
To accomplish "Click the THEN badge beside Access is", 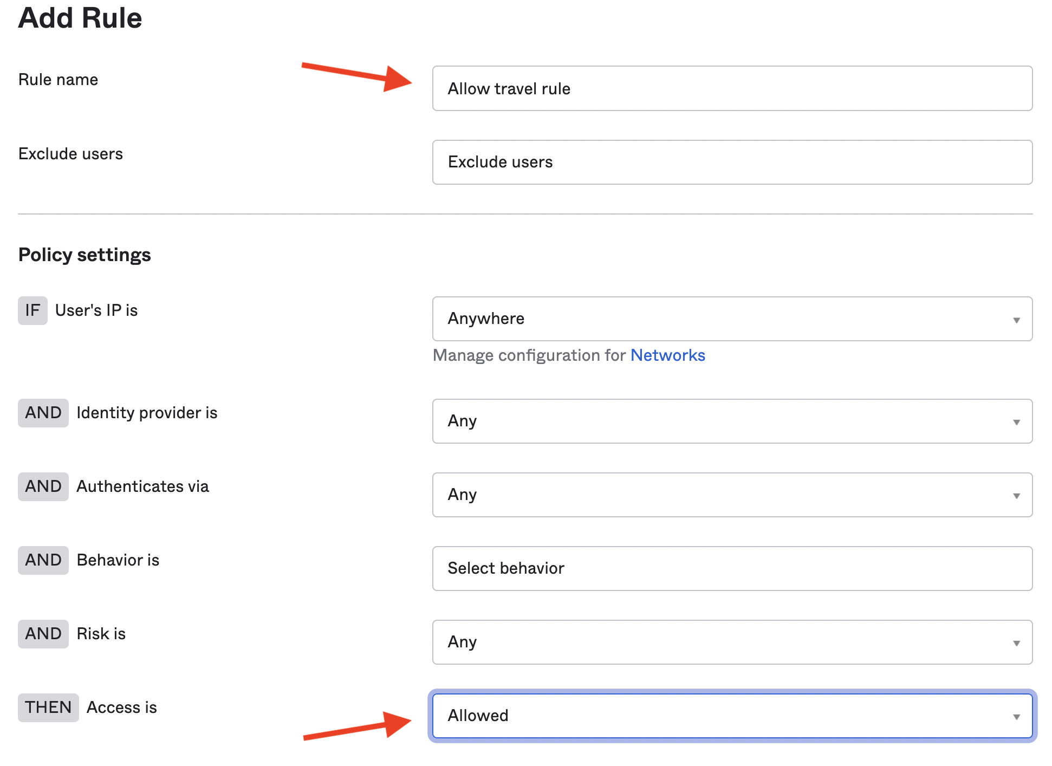I will click(48, 707).
